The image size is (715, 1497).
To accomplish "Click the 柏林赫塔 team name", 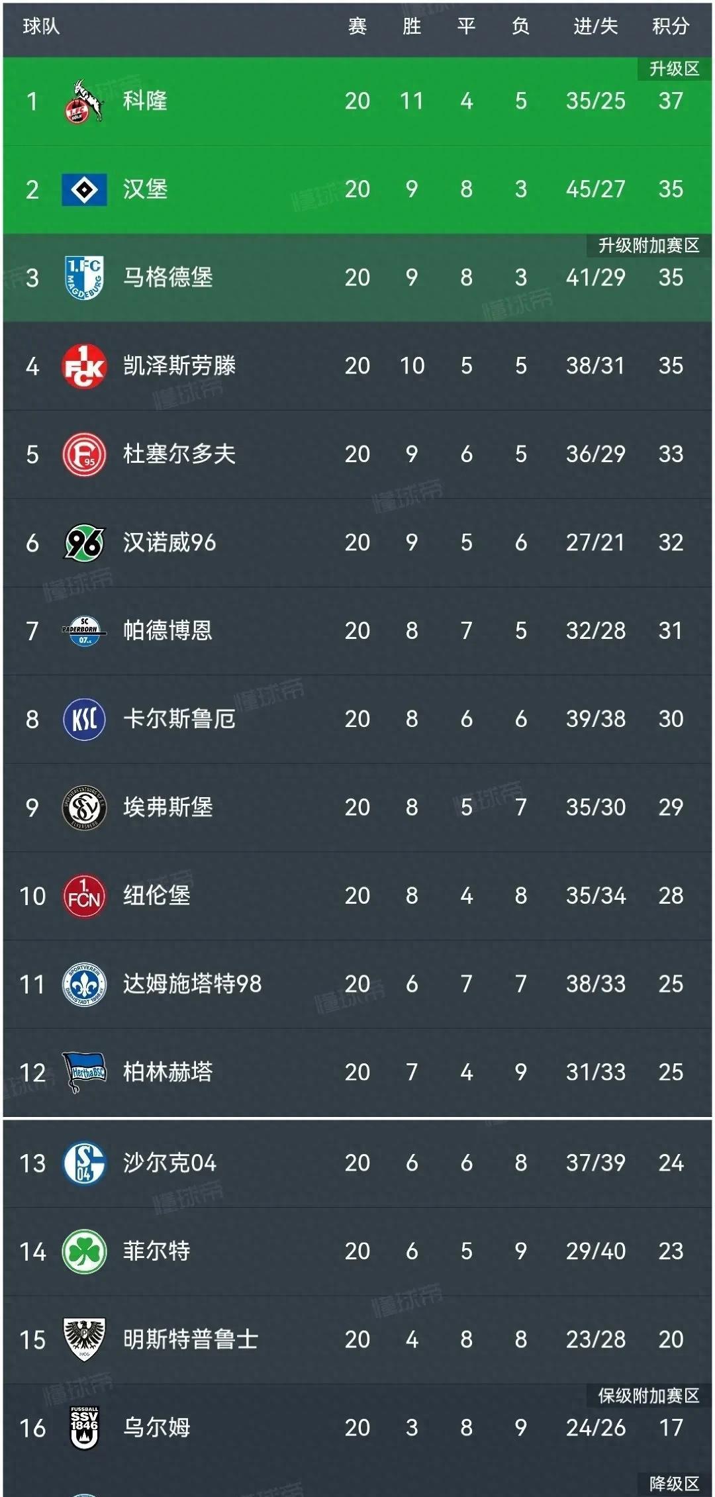I will (x=167, y=1072).
